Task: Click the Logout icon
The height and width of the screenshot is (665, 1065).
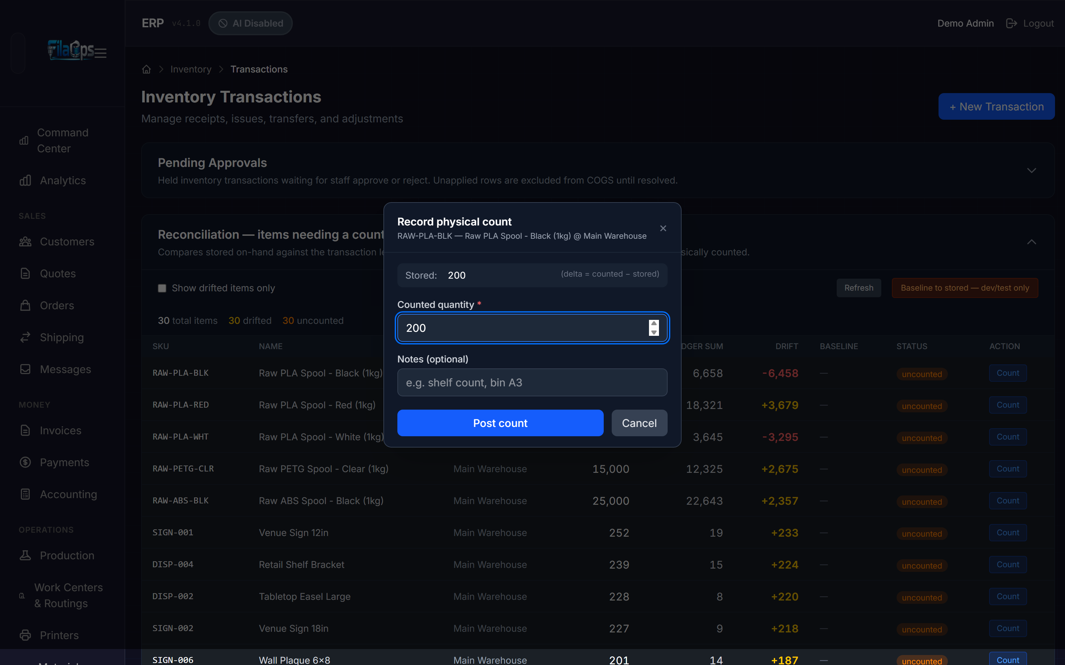Action: 1011,23
